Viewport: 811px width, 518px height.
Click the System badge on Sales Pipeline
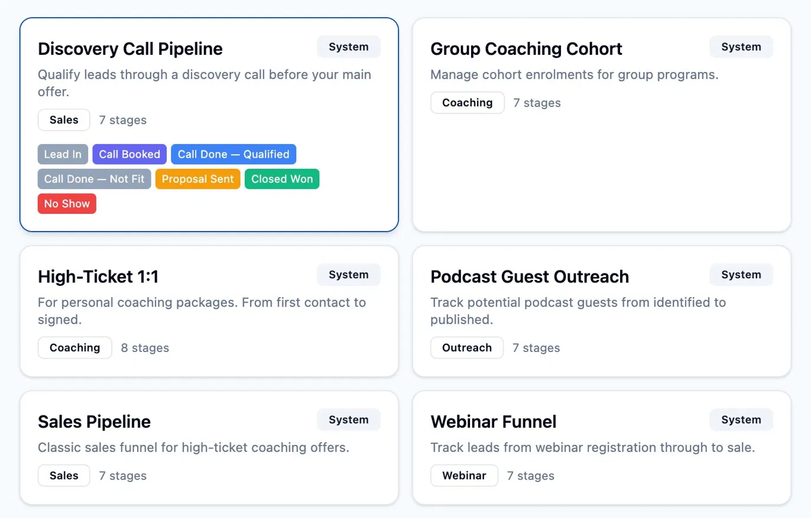tap(349, 420)
